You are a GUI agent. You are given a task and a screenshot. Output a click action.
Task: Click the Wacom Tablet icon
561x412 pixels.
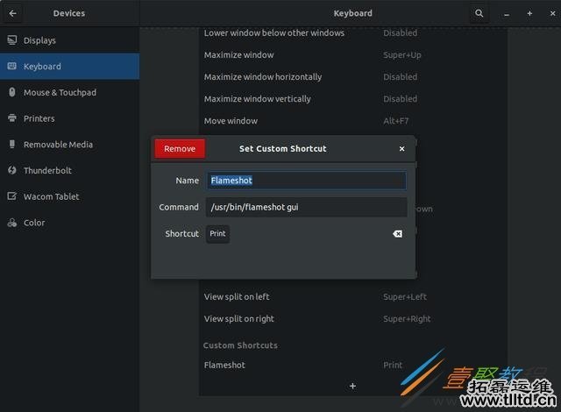[12, 197]
